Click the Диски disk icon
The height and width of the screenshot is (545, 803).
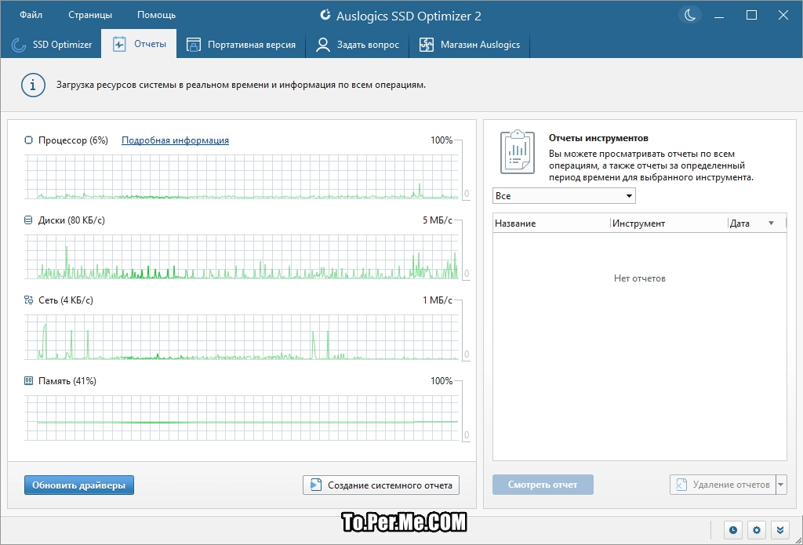(x=29, y=220)
